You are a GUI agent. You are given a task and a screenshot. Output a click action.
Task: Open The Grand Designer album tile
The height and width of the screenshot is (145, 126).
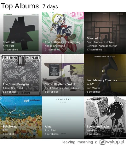(x=21, y=75)
